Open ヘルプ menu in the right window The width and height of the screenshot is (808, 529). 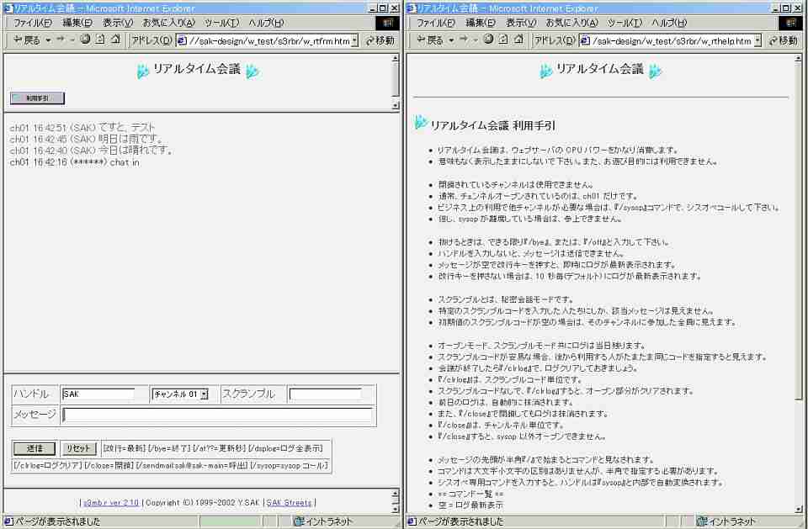[669, 23]
